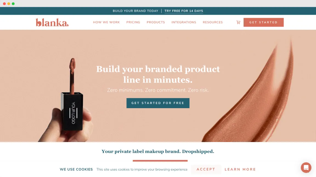Click Learn More about cookies
Screen dimensions: 316x177
[x=240, y=169]
